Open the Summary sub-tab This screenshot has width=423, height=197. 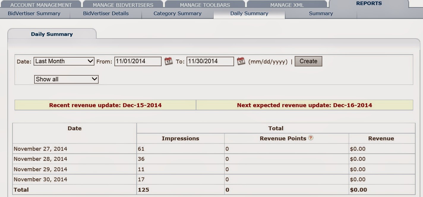pos(321,13)
